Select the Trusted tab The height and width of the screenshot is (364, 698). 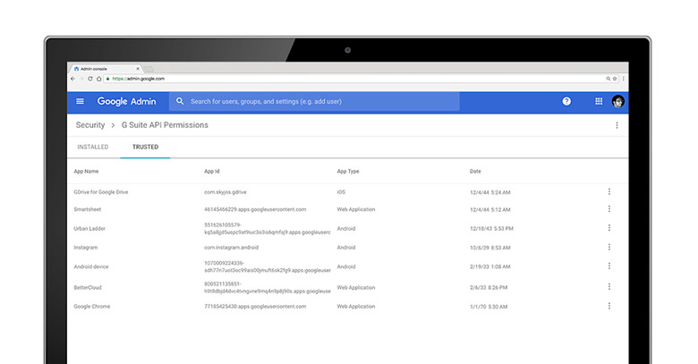point(145,147)
